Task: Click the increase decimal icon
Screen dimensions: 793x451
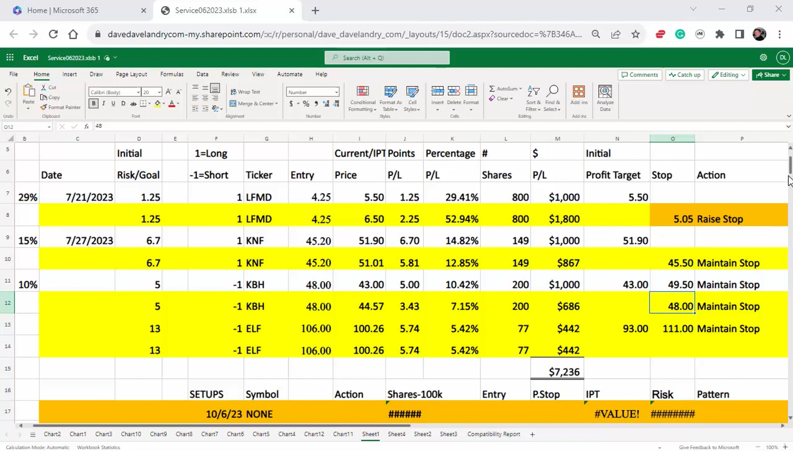Action: (x=326, y=104)
